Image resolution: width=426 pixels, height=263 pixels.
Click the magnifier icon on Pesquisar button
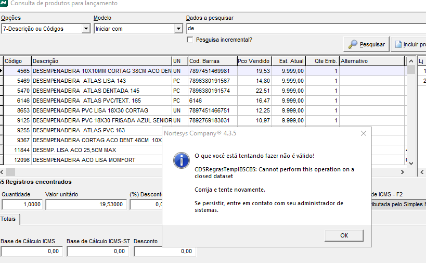353,45
